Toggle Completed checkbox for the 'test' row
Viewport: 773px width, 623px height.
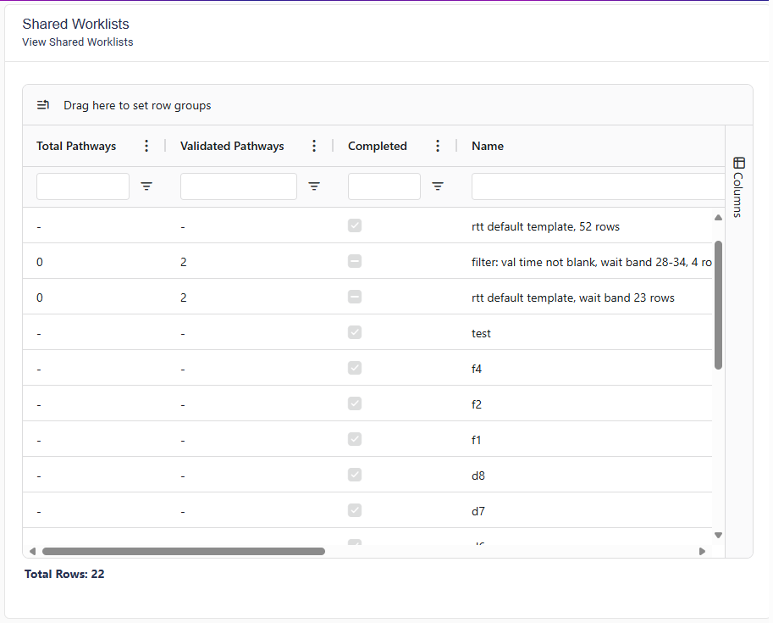(355, 332)
